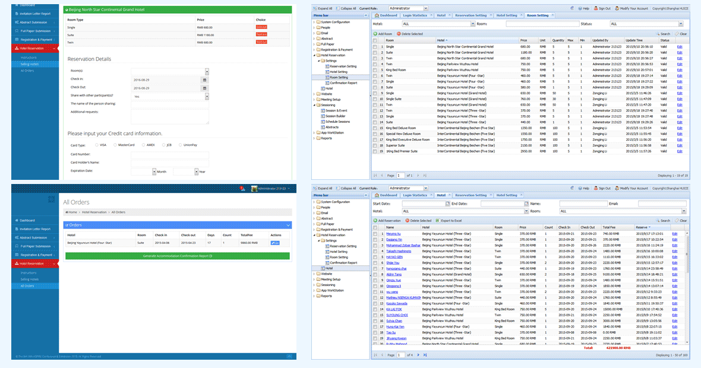Image resolution: width=701 pixels, height=368 pixels.
Task: Open Share with other participants dropdown
Action: (x=207, y=97)
